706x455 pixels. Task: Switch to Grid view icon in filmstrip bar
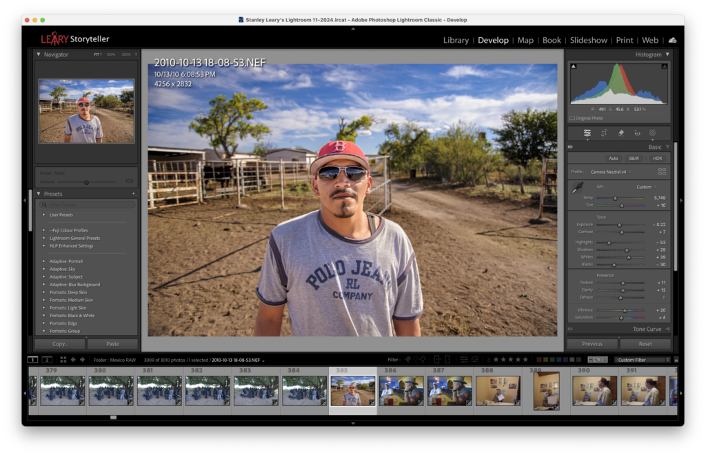tap(63, 360)
